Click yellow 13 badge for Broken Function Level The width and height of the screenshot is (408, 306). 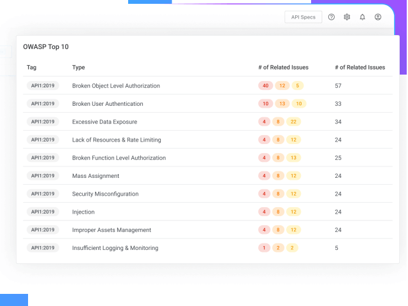pos(293,157)
